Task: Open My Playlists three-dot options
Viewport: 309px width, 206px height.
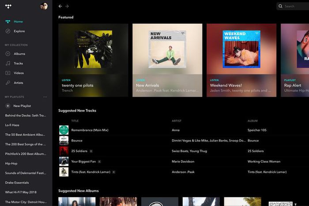Action: click(45, 97)
